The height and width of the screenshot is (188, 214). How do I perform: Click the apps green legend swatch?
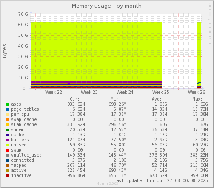coord(7,104)
